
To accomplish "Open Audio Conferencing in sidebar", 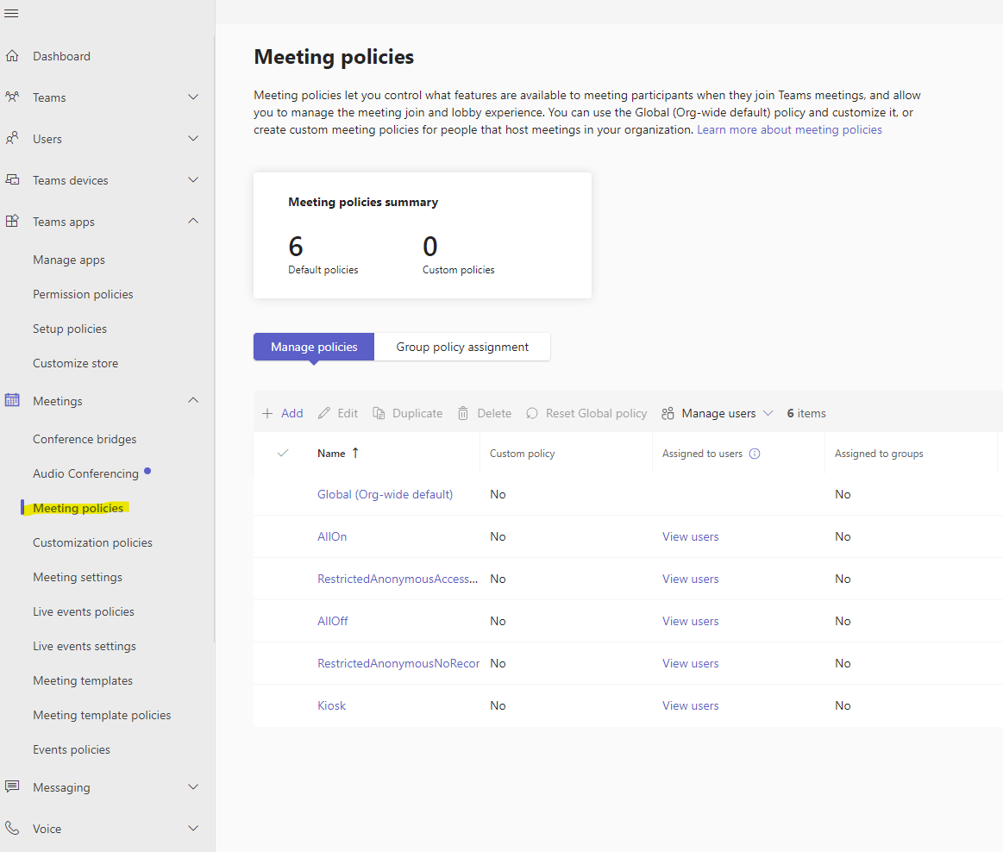I will pos(85,474).
